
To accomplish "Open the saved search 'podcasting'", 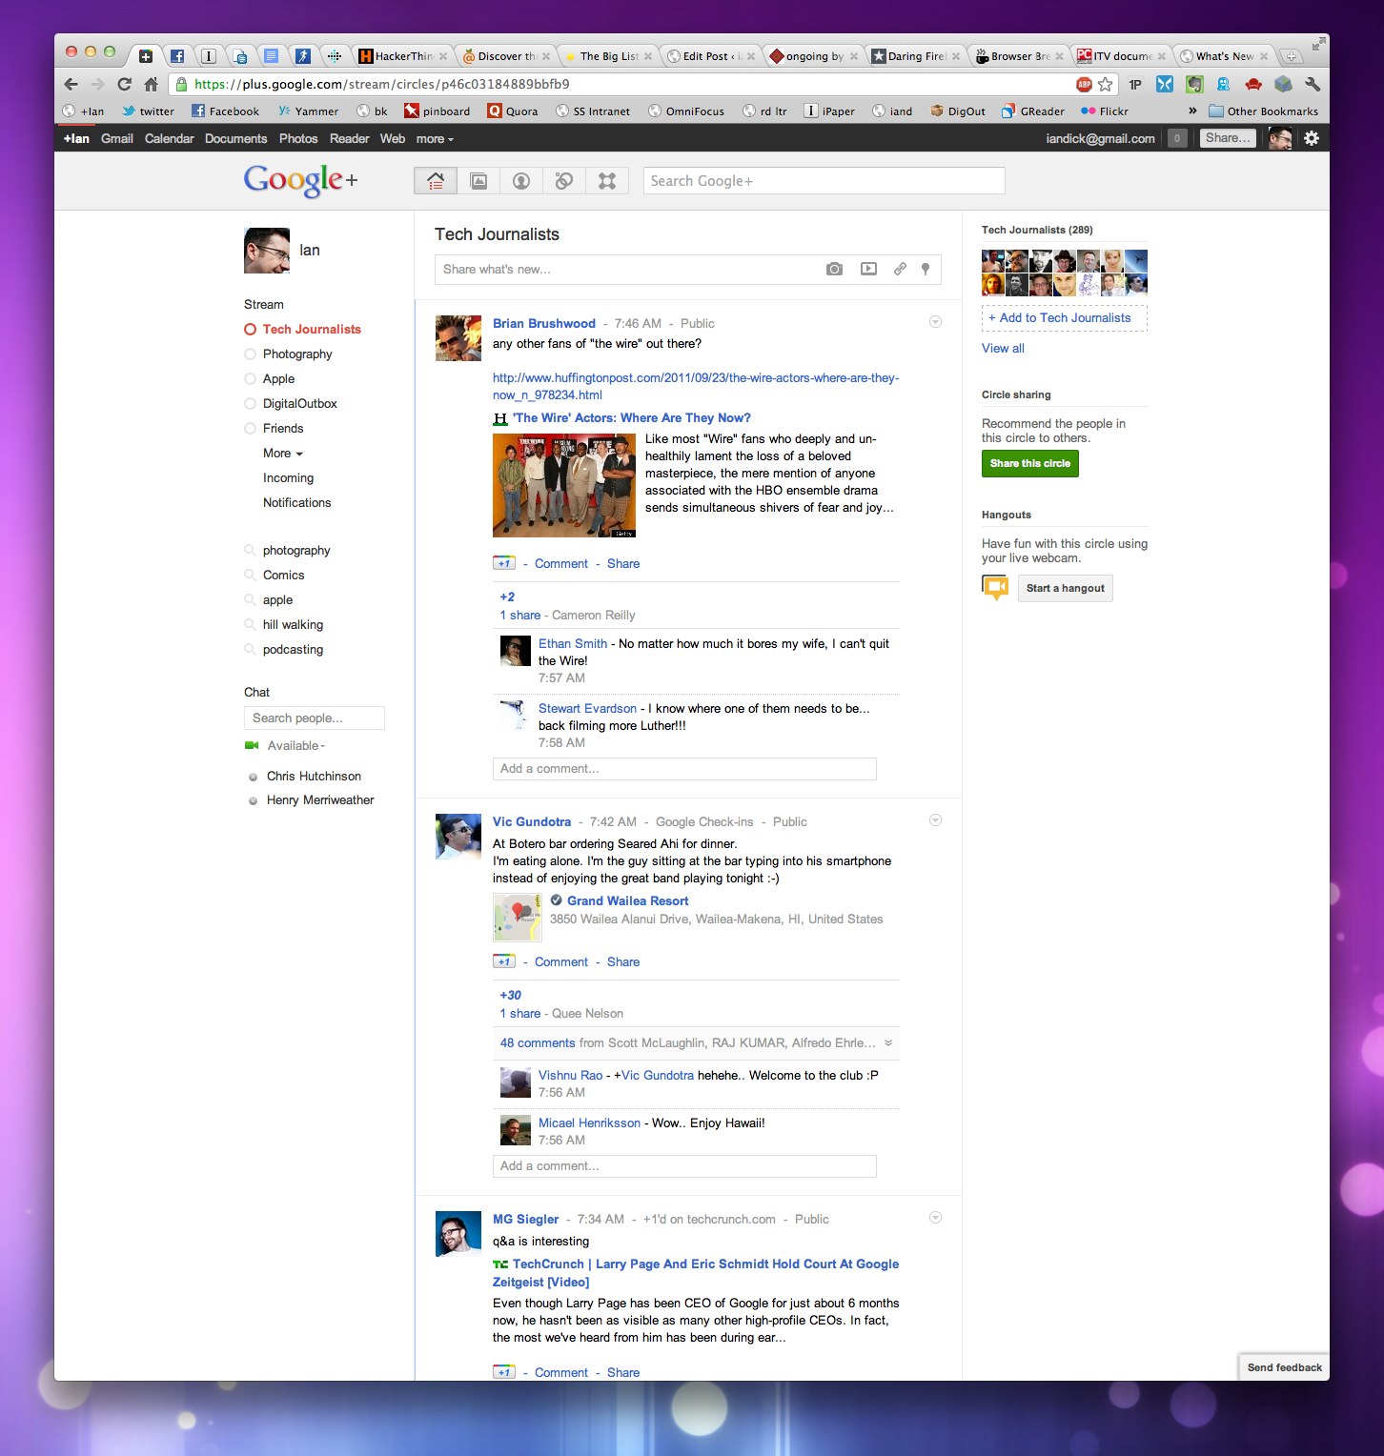I will click(x=293, y=650).
